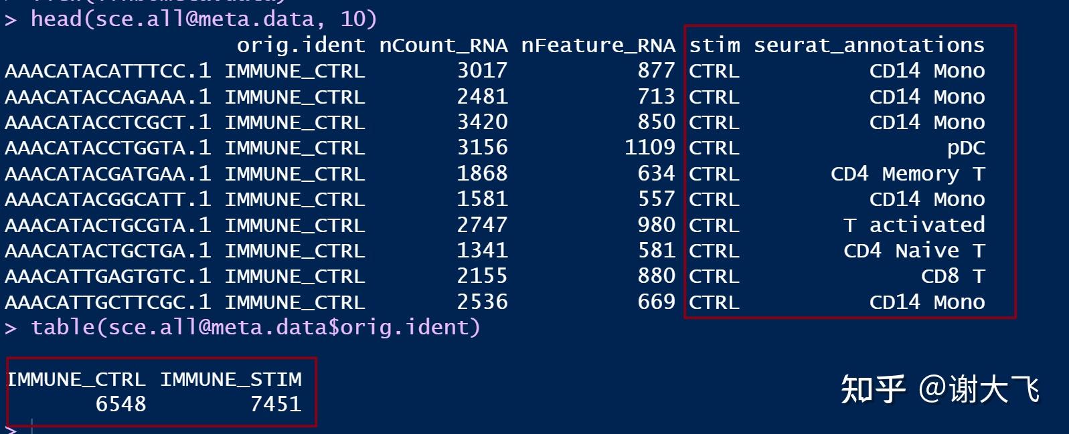Select the nCount_RNA column header

click(x=443, y=45)
